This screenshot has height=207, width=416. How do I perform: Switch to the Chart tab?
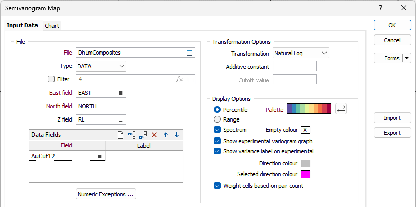[x=52, y=26]
